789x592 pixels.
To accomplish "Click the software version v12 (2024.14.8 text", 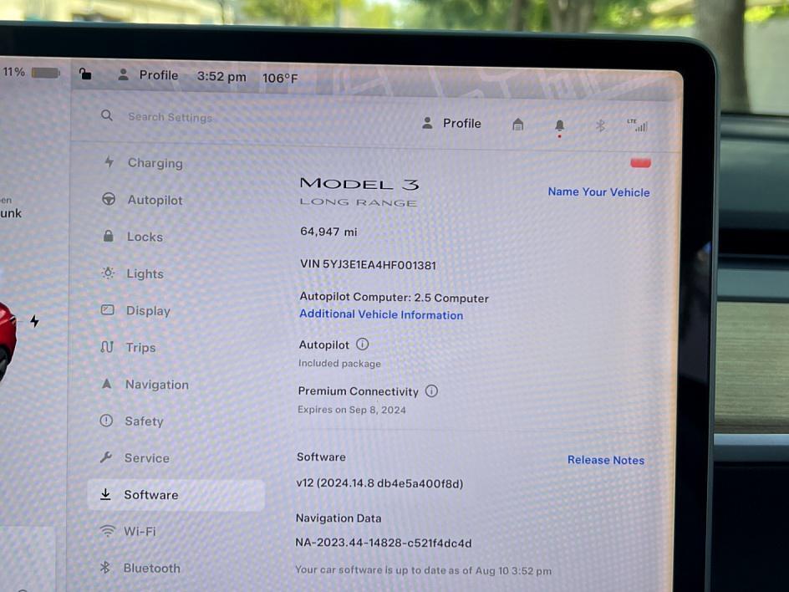I will (379, 483).
